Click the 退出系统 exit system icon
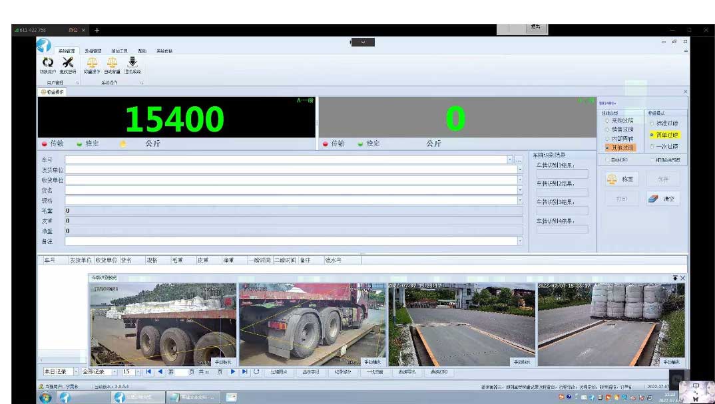Screen dimensions: 715x404 click(132, 62)
